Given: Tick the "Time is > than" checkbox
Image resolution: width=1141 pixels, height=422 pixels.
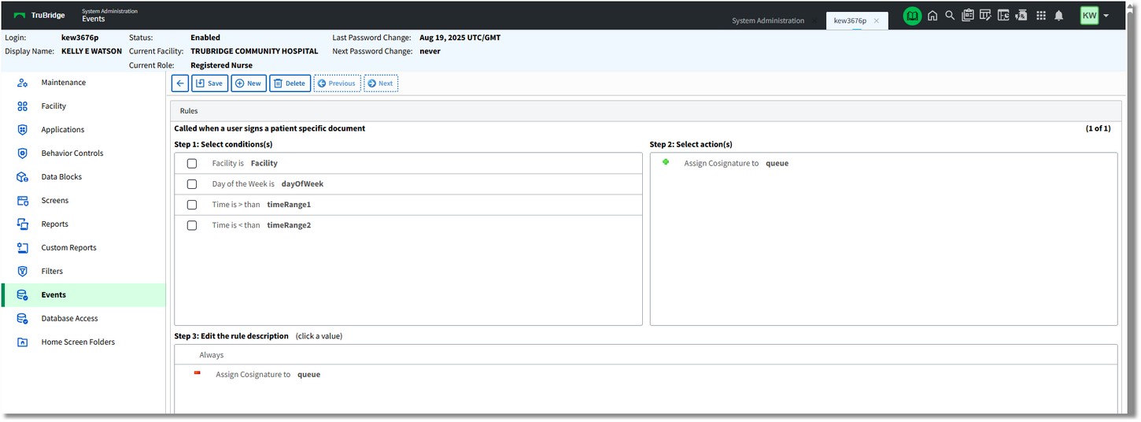Looking at the screenshot, I should 192,205.
